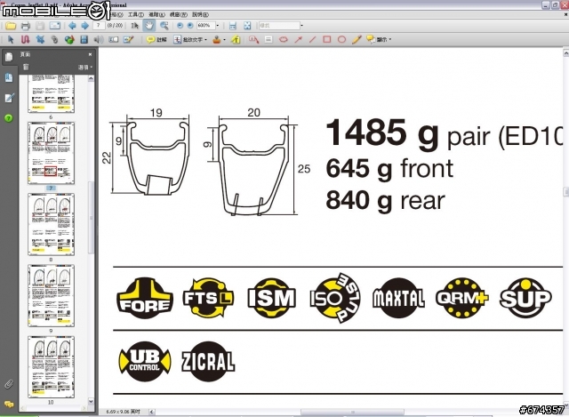Viewport: 569px width, 417px height.
Task: Add a Sticky Note comment
Action: pos(156,39)
